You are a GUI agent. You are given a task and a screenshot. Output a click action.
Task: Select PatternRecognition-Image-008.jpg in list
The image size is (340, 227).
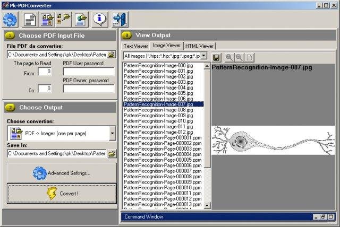[x=163, y=110]
